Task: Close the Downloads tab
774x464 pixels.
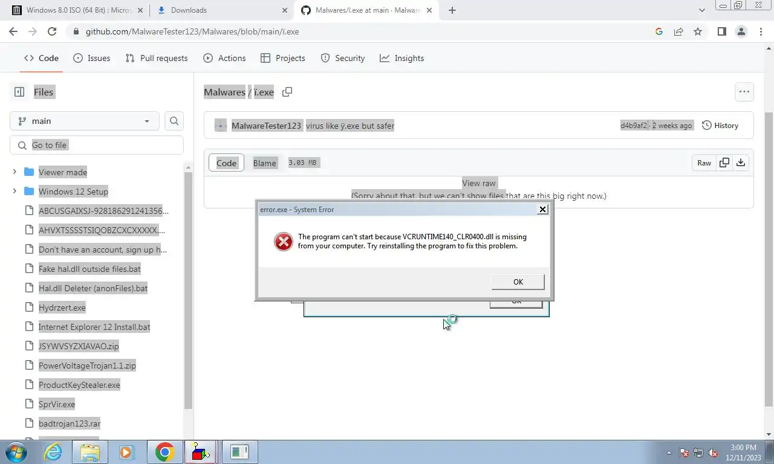Action: tap(285, 10)
